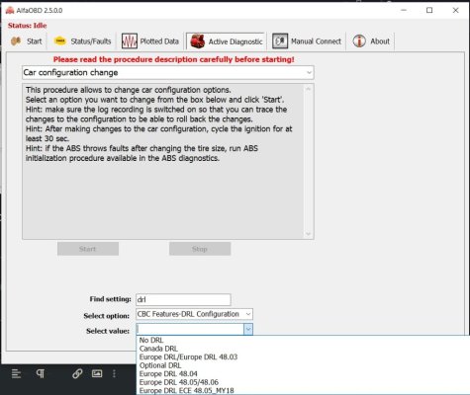470x395 pixels.
Task: Pick the No DRL option
Action: [x=151, y=340]
